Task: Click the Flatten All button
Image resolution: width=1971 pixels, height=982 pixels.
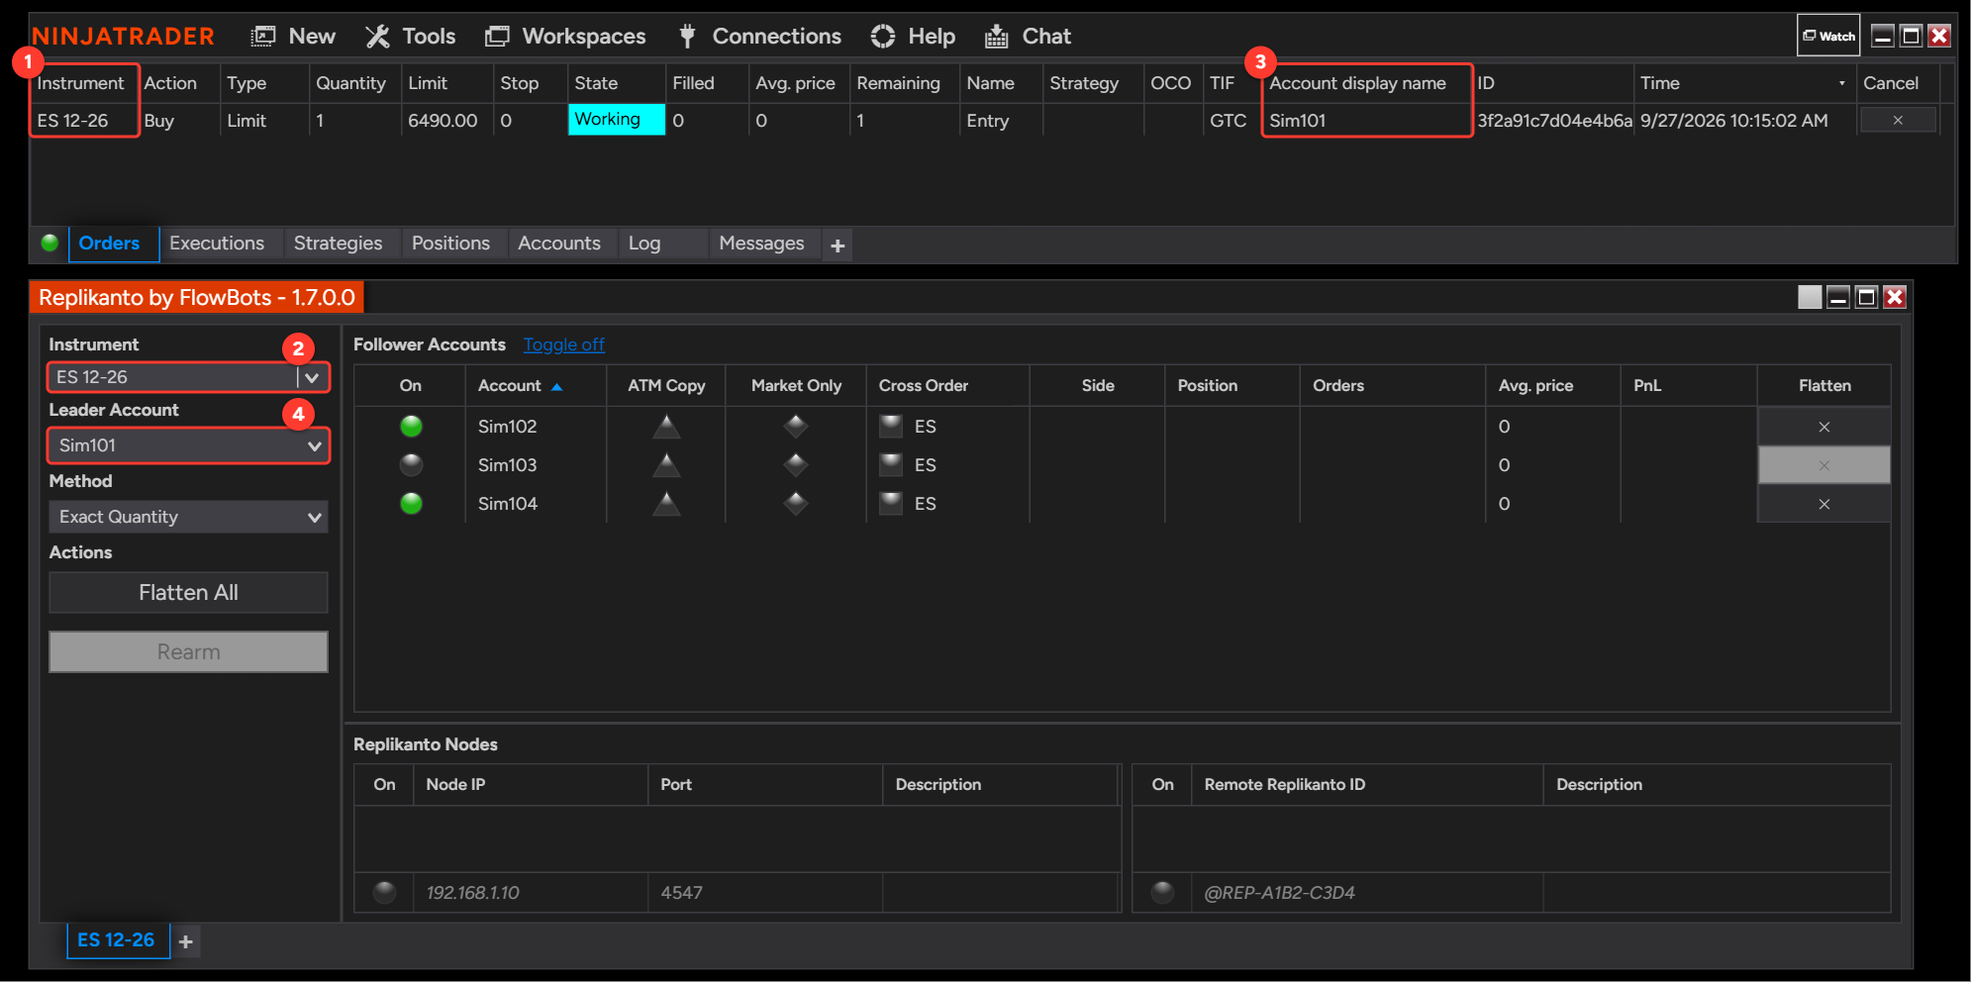Action: 188,592
